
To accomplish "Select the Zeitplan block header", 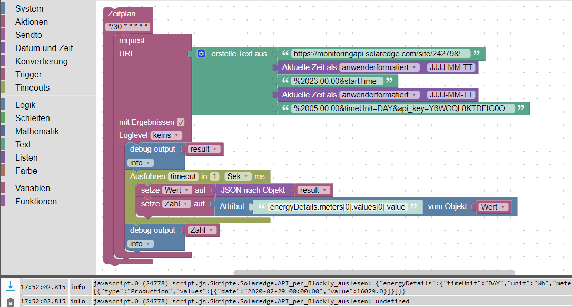I will pos(122,14).
